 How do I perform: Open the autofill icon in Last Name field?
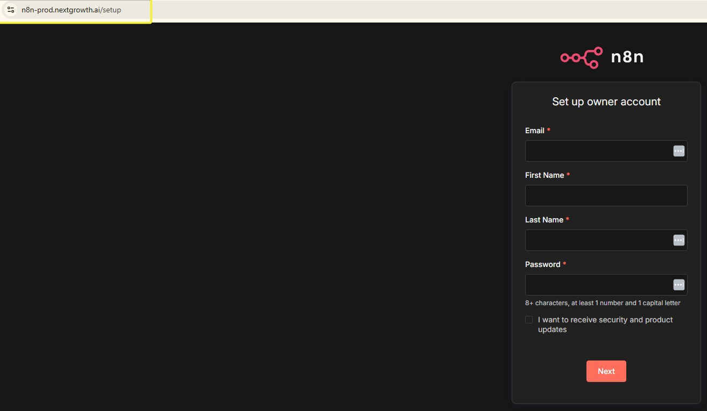[678, 240]
